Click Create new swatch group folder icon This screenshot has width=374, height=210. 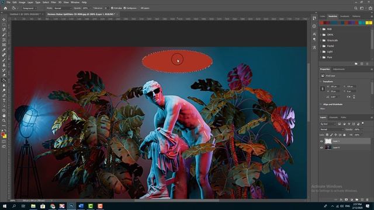coord(356,64)
